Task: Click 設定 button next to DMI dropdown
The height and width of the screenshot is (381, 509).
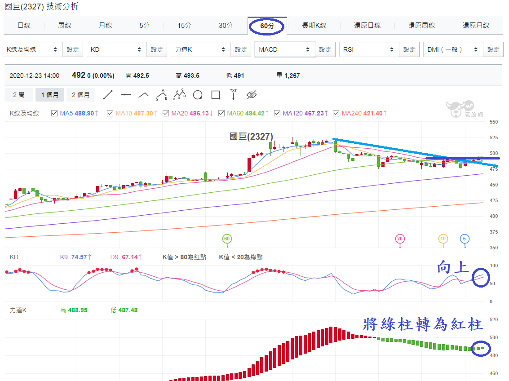Action: [x=493, y=49]
